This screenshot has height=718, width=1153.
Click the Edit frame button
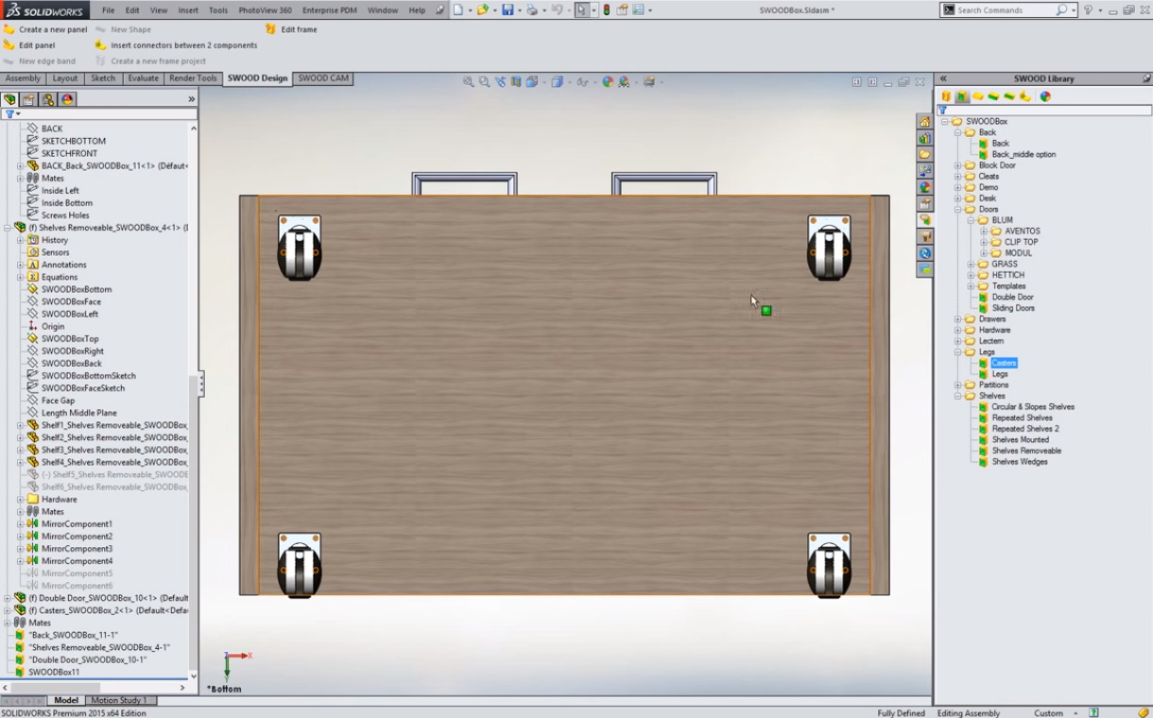tap(299, 29)
